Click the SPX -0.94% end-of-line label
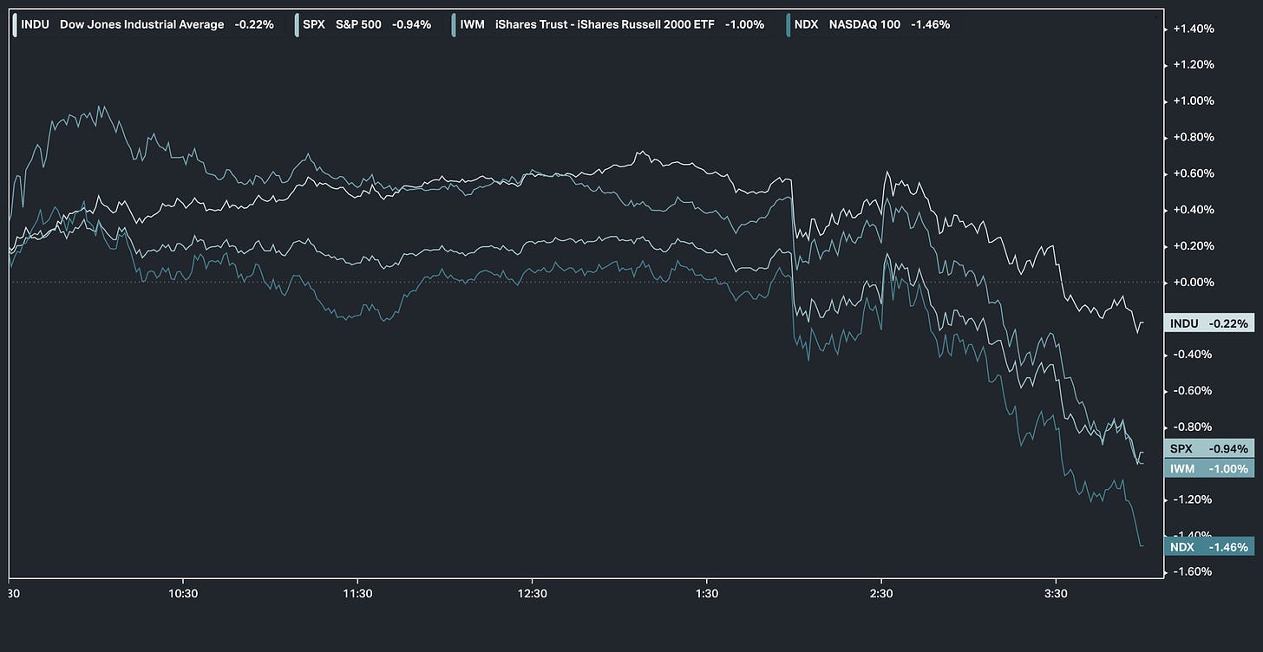Screen dimensions: 1263x652 tap(1208, 448)
